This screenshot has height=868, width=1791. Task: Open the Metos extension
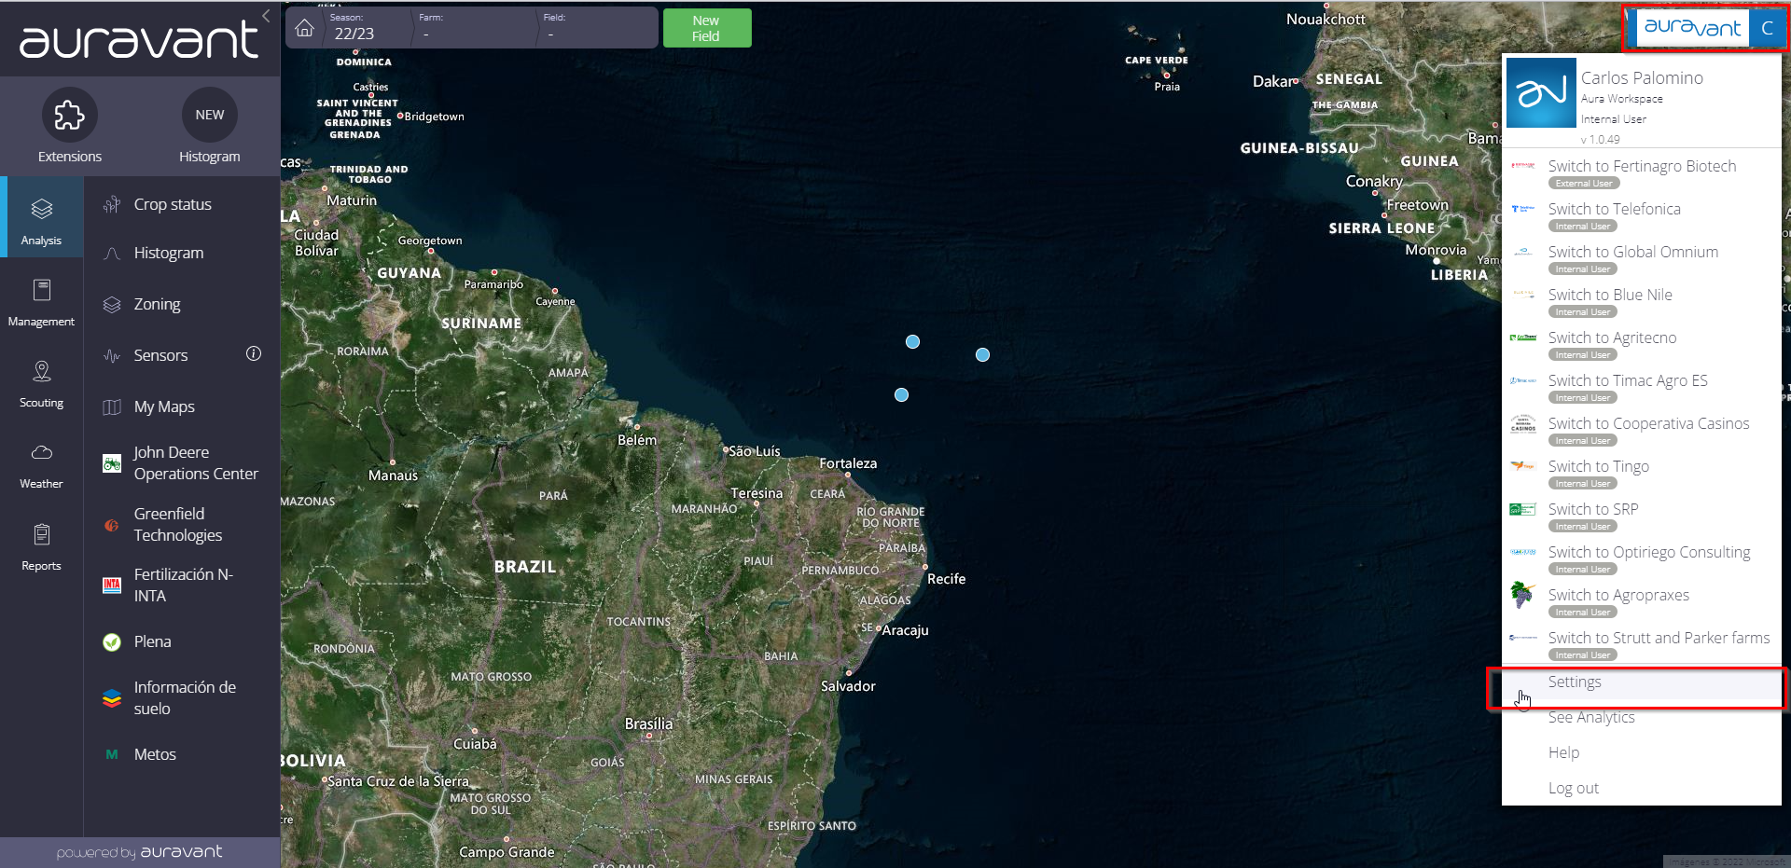(x=155, y=754)
